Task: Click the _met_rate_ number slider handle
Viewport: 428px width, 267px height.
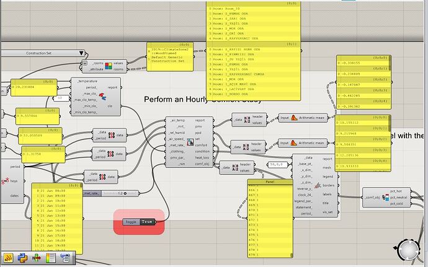Action: tap(125, 193)
